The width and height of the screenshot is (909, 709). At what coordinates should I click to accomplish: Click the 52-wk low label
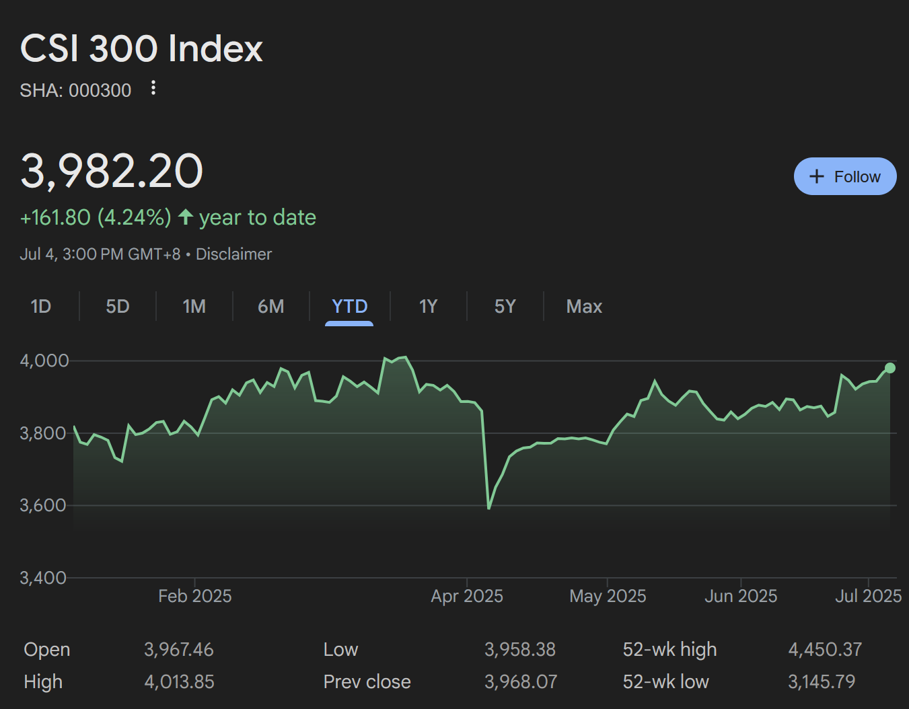[x=665, y=682]
